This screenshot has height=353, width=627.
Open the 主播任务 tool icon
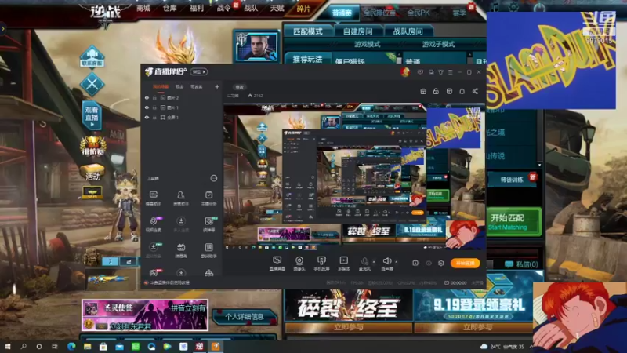click(208, 198)
